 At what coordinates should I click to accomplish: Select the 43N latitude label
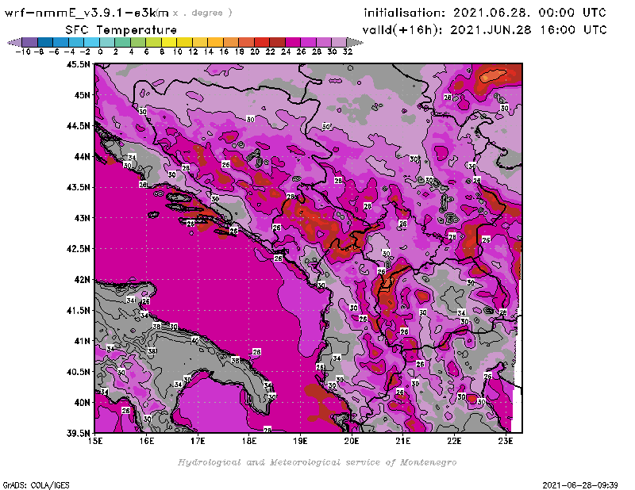coord(82,218)
